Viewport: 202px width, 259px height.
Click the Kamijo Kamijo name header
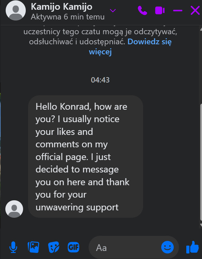62,7
